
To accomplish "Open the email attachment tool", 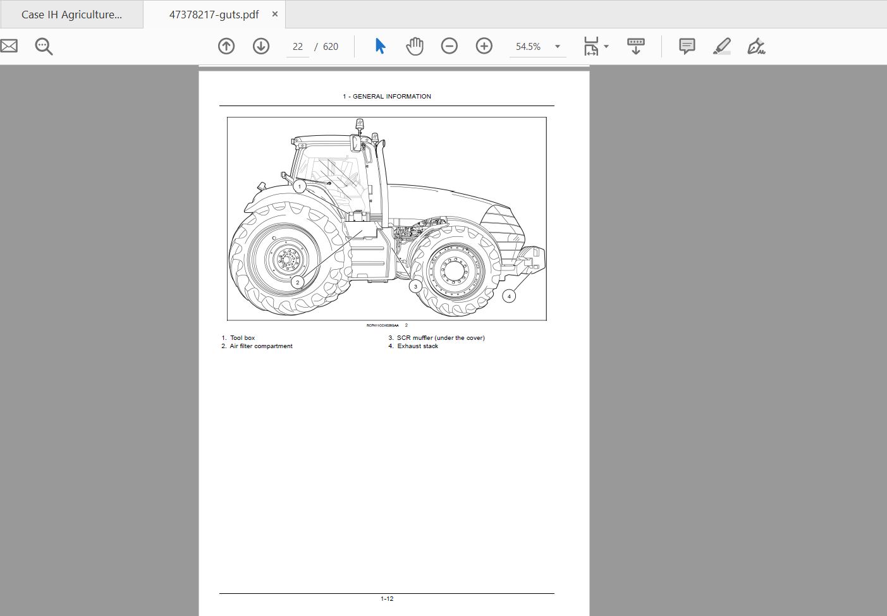I will (9, 45).
